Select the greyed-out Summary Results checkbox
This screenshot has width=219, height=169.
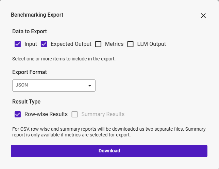point(74,114)
